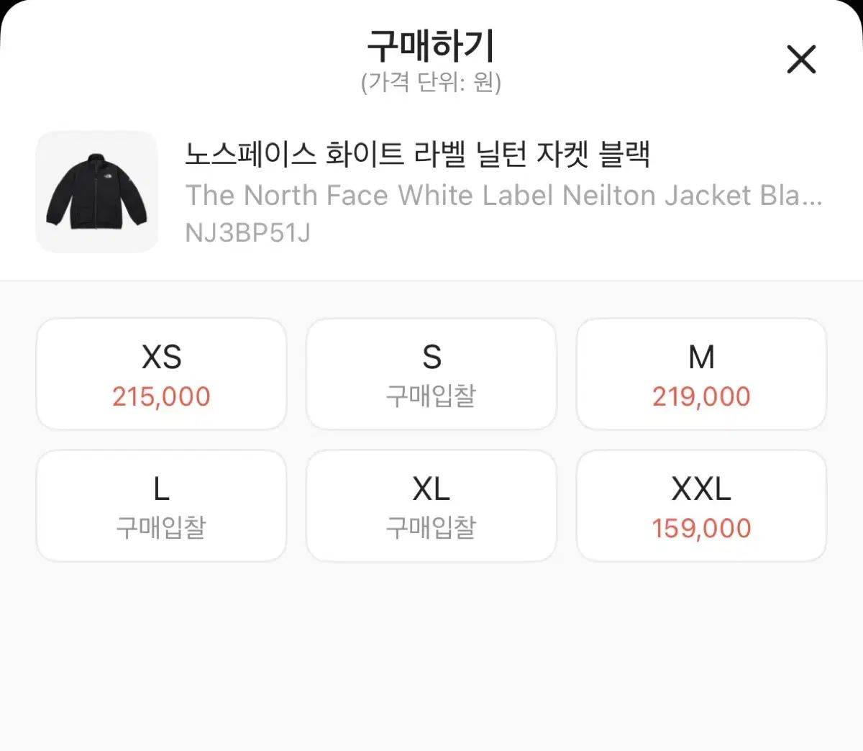Tap the 159,000 price label
This screenshot has width=863, height=751.
pos(701,529)
